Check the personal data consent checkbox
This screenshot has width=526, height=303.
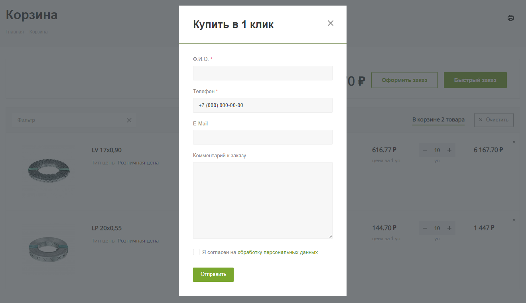(196, 252)
